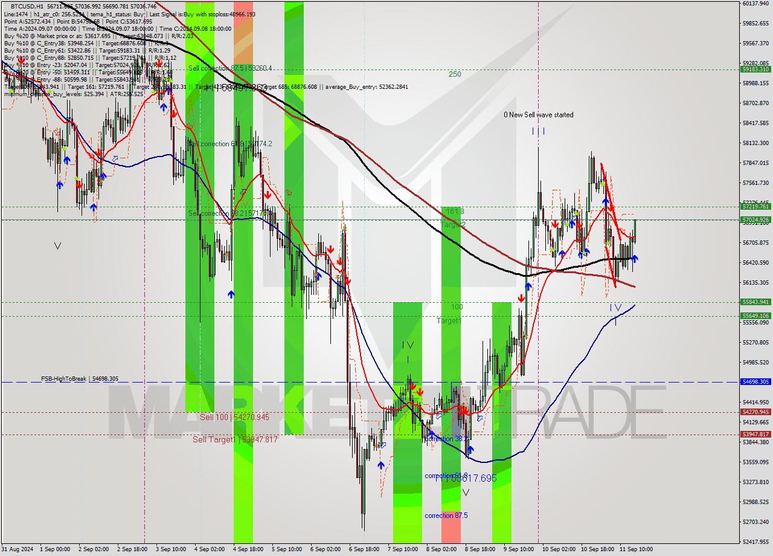The width and height of the screenshot is (773, 556).
Task: Click the 59567.370 axis price value
Action: pyautogui.click(x=755, y=43)
